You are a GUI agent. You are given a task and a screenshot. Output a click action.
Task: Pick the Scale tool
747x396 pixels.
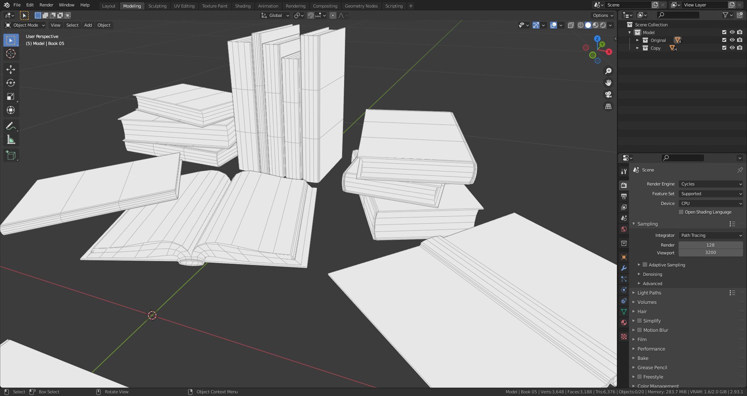coord(11,97)
